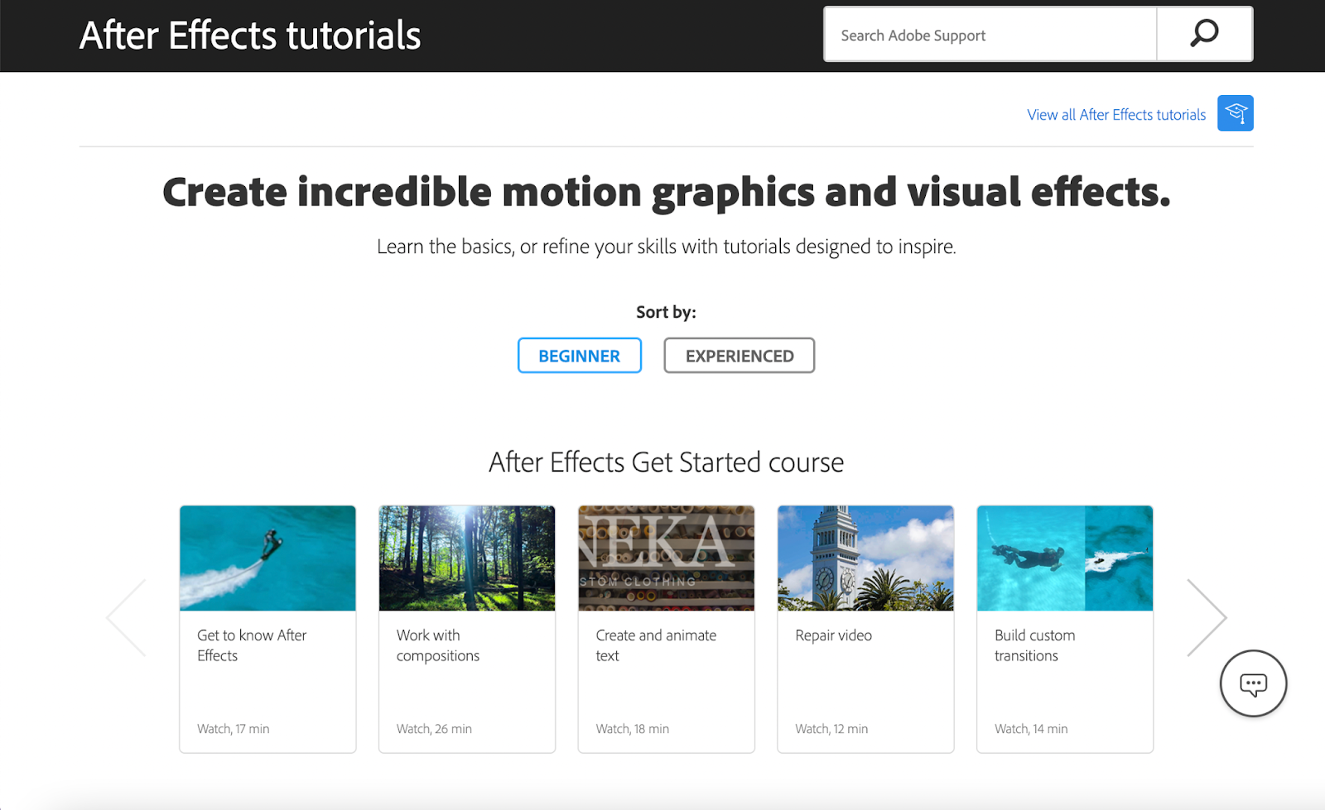Viewport: 1325px width, 810px height.
Task: Open the Build custom transitions tutorial
Action: coord(1036,645)
